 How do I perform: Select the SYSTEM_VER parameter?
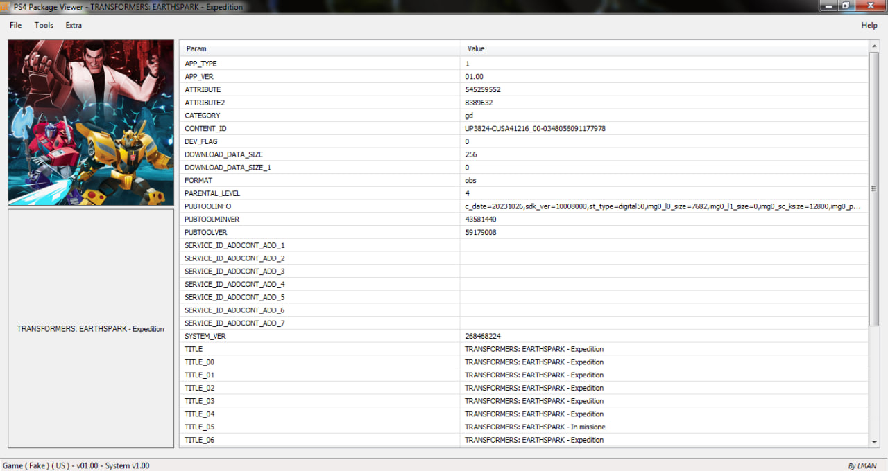click(x=205, y=337)
